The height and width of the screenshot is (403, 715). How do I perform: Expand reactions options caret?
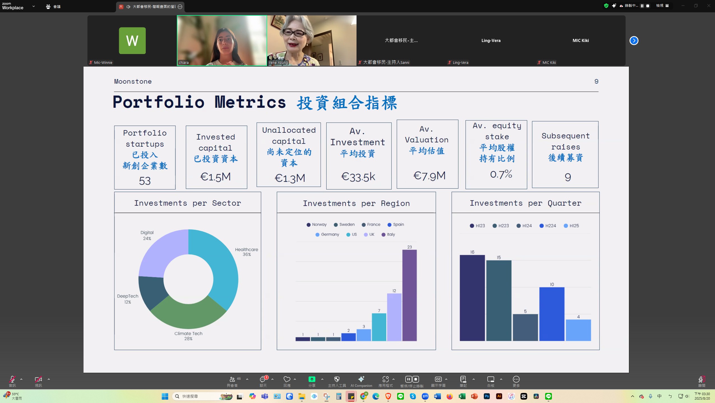coord(295,379)
